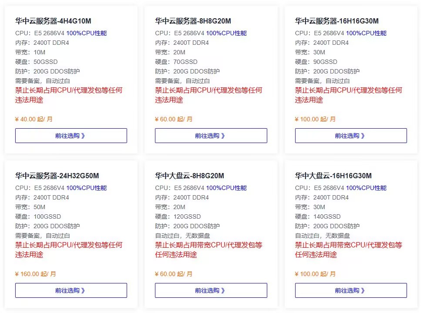Click 前往选购 button for 华中云服务器-4H4G10M
Screen dimensions: 427x313
click(71, 136)
